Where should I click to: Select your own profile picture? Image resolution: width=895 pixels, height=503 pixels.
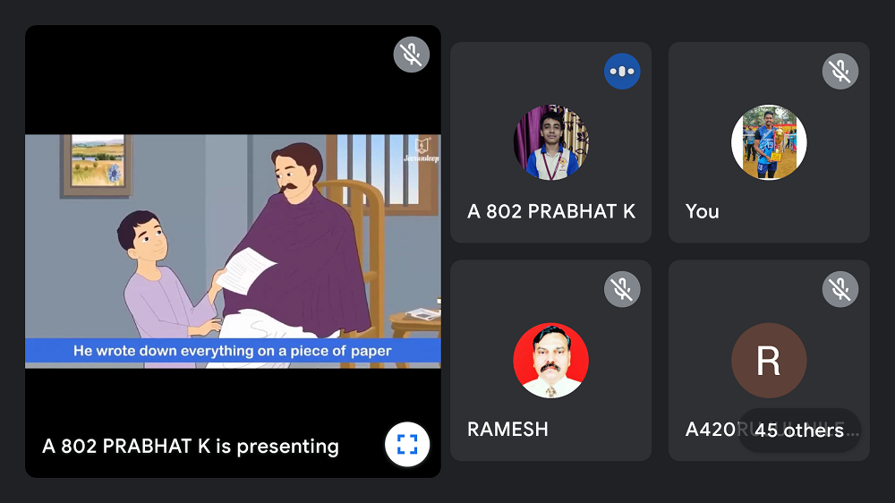769,142
